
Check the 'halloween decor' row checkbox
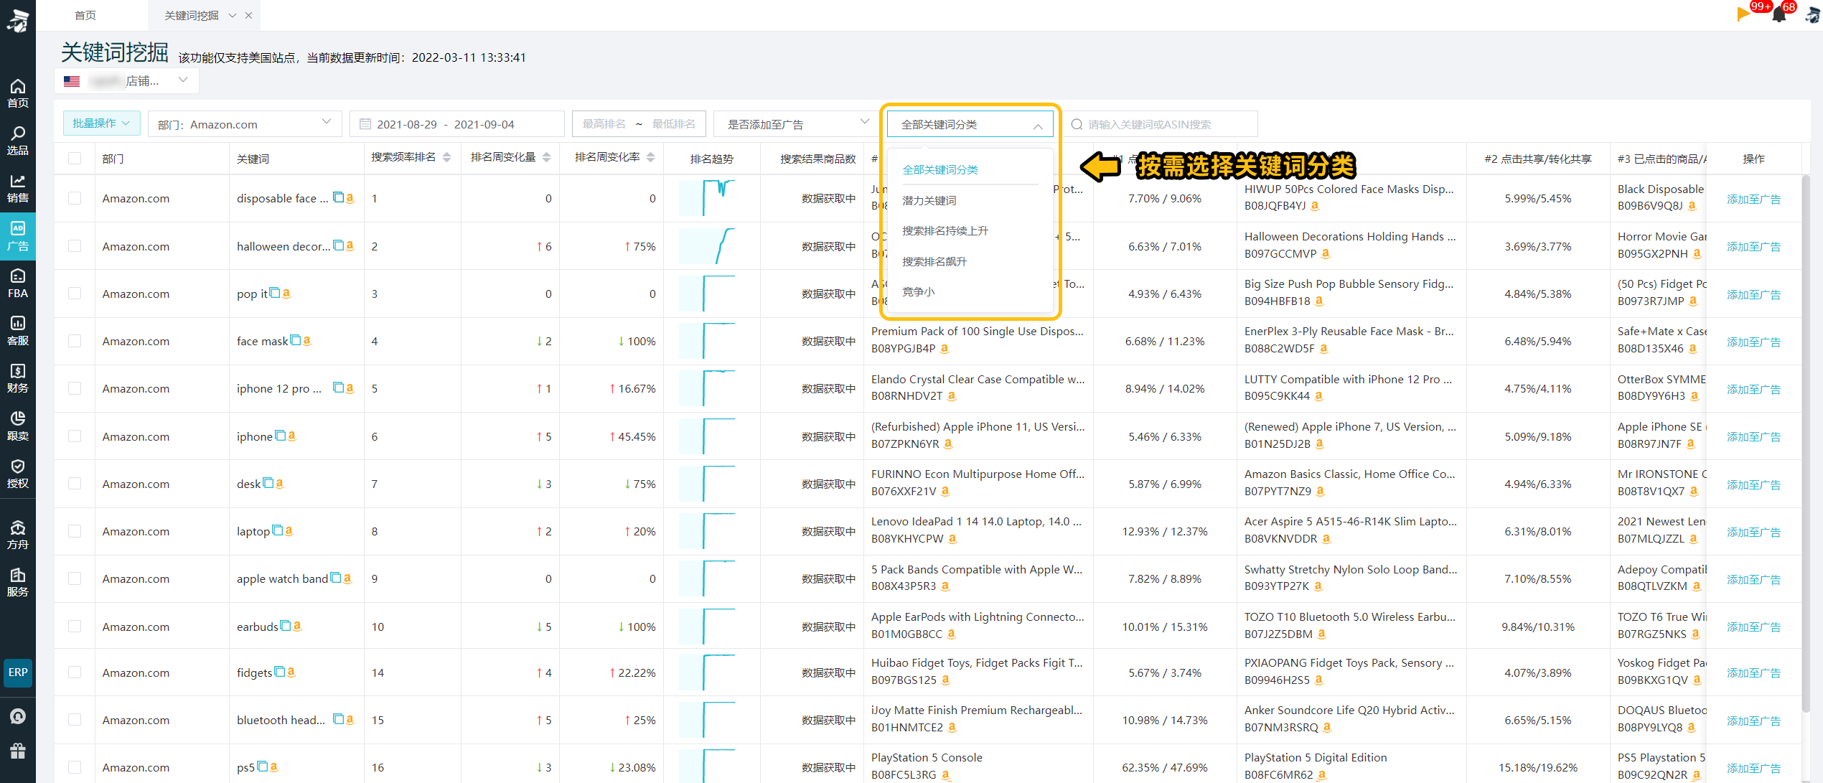click(75, 245)
